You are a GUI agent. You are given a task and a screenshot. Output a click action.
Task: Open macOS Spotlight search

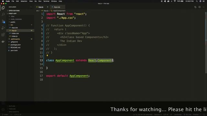coord(197,1)
